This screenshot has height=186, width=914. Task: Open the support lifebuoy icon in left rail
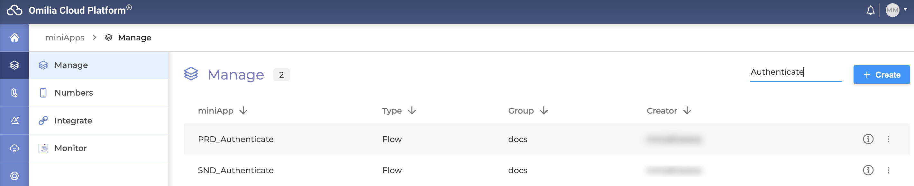[x=14, y=176]
